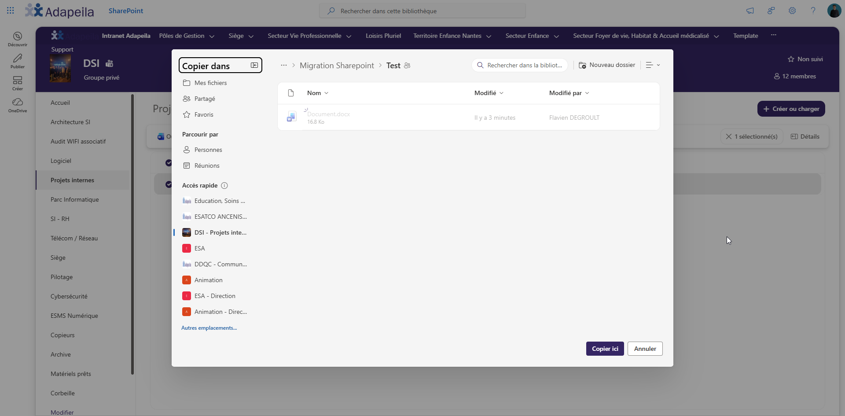Click the Accès rapide info icon
The height and width of the screenshot is (416, 845).
(x=224, y=185)
